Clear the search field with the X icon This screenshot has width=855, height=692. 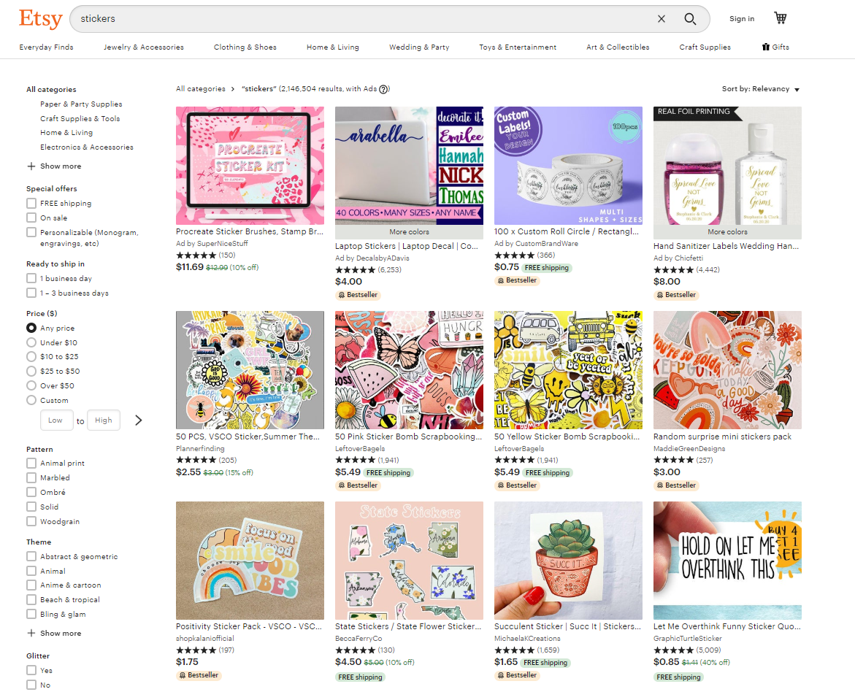coord(661,19)
